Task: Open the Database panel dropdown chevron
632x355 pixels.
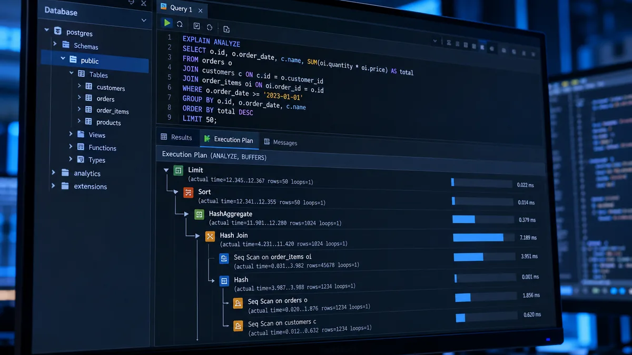Action: coord(144,21)
